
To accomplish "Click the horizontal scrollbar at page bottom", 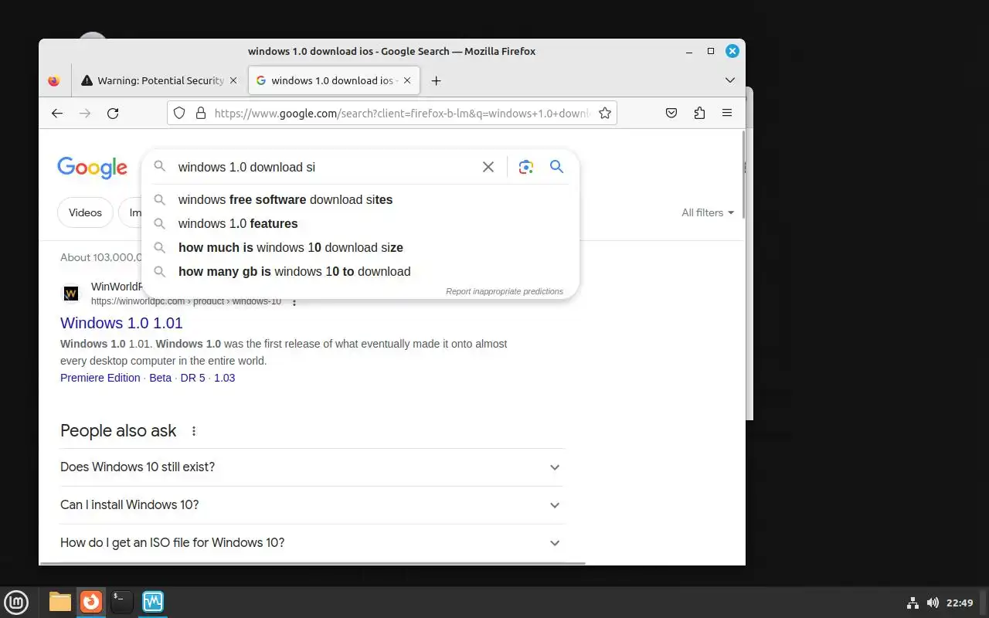I will (x=312, y=563).
